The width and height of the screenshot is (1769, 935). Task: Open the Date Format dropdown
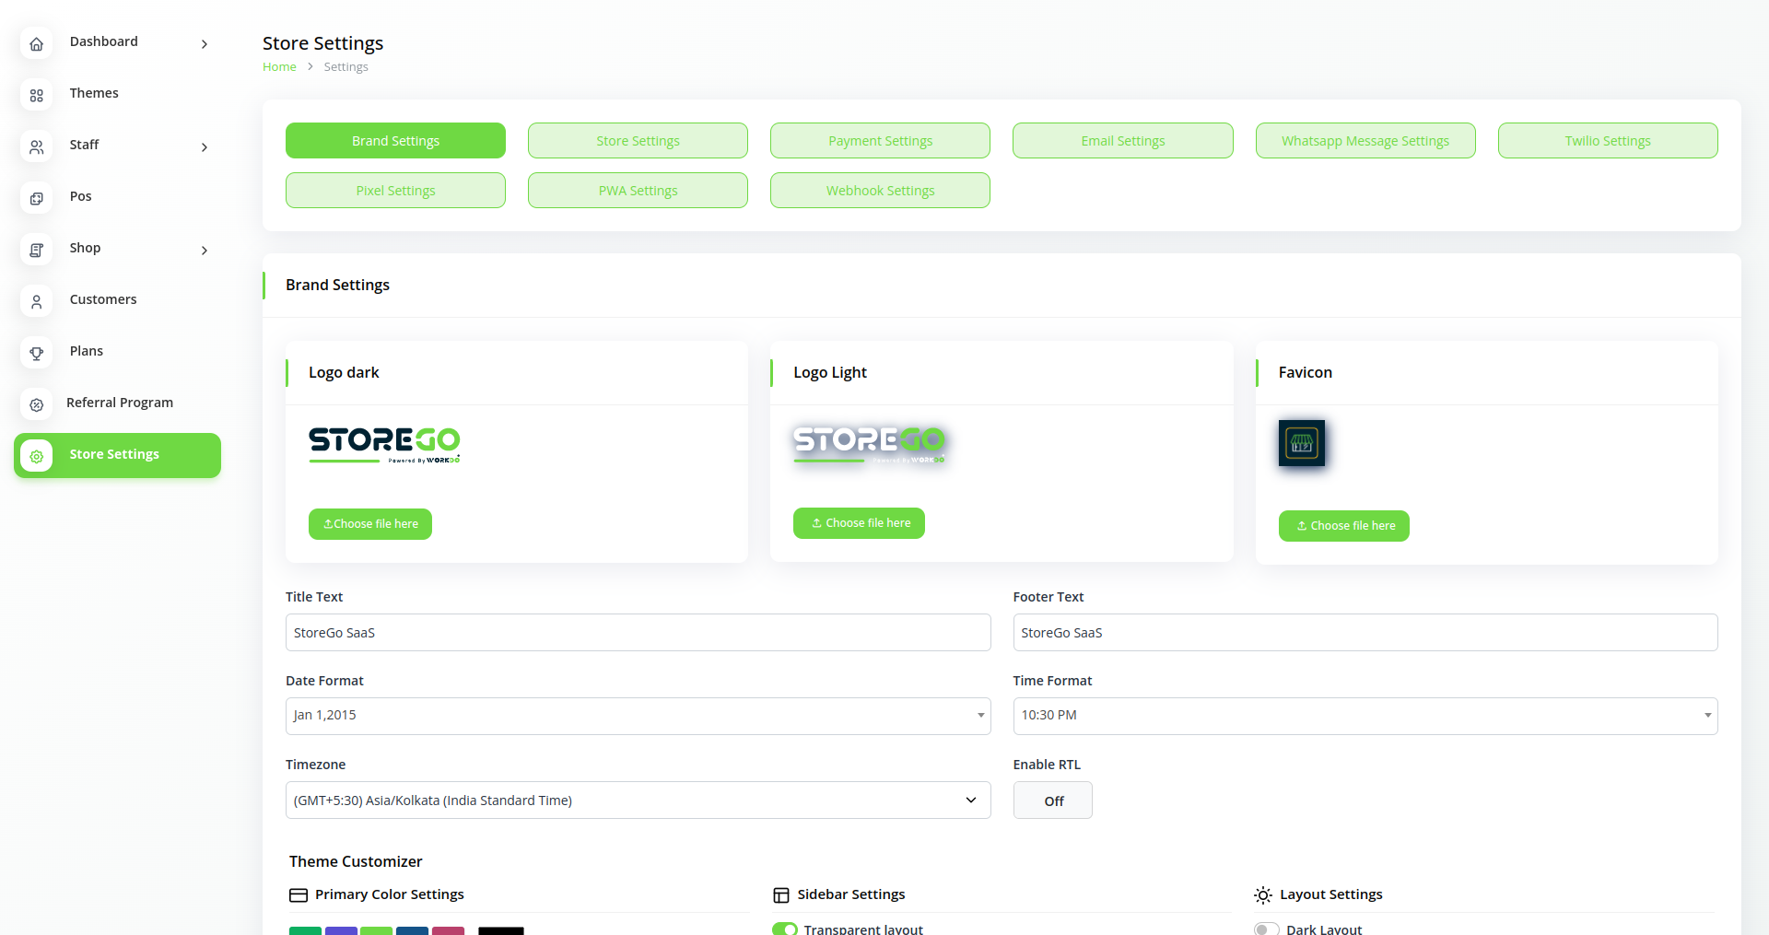638,716
